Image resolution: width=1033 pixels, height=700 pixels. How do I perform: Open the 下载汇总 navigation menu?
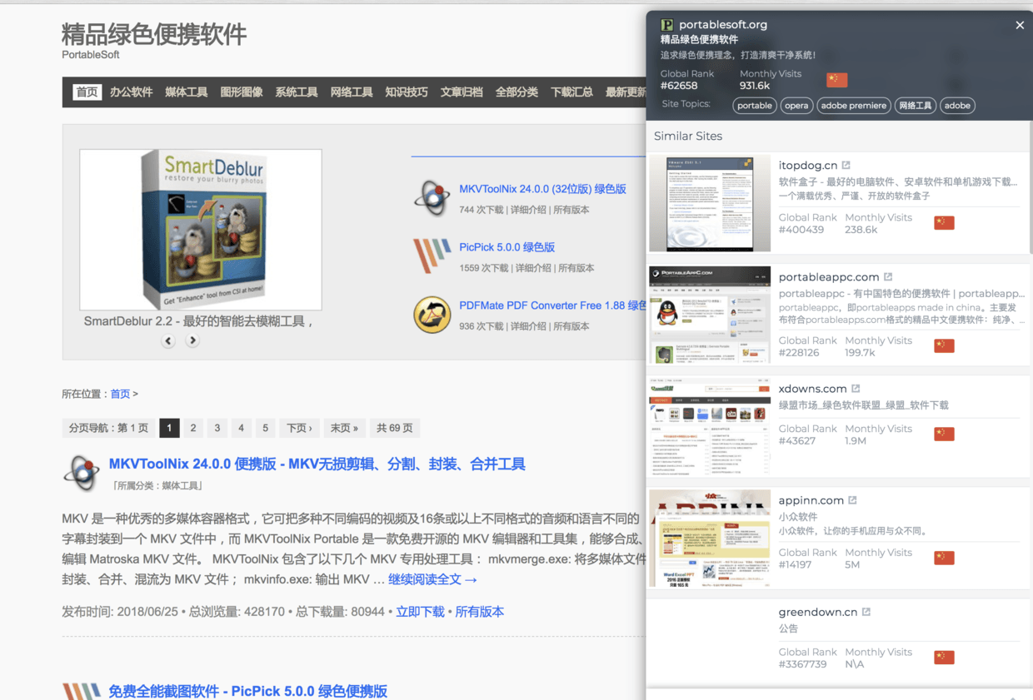coord(571,92)
